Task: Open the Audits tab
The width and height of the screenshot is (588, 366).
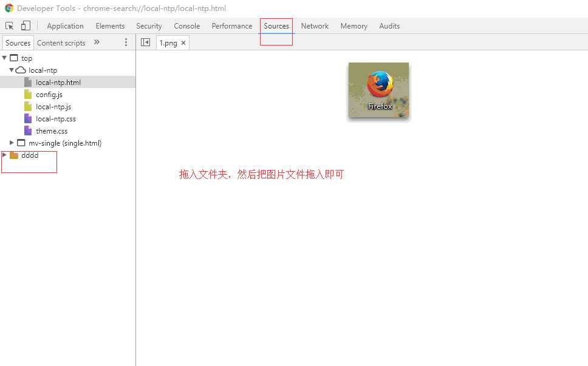Action: click(x=389, y=26)
